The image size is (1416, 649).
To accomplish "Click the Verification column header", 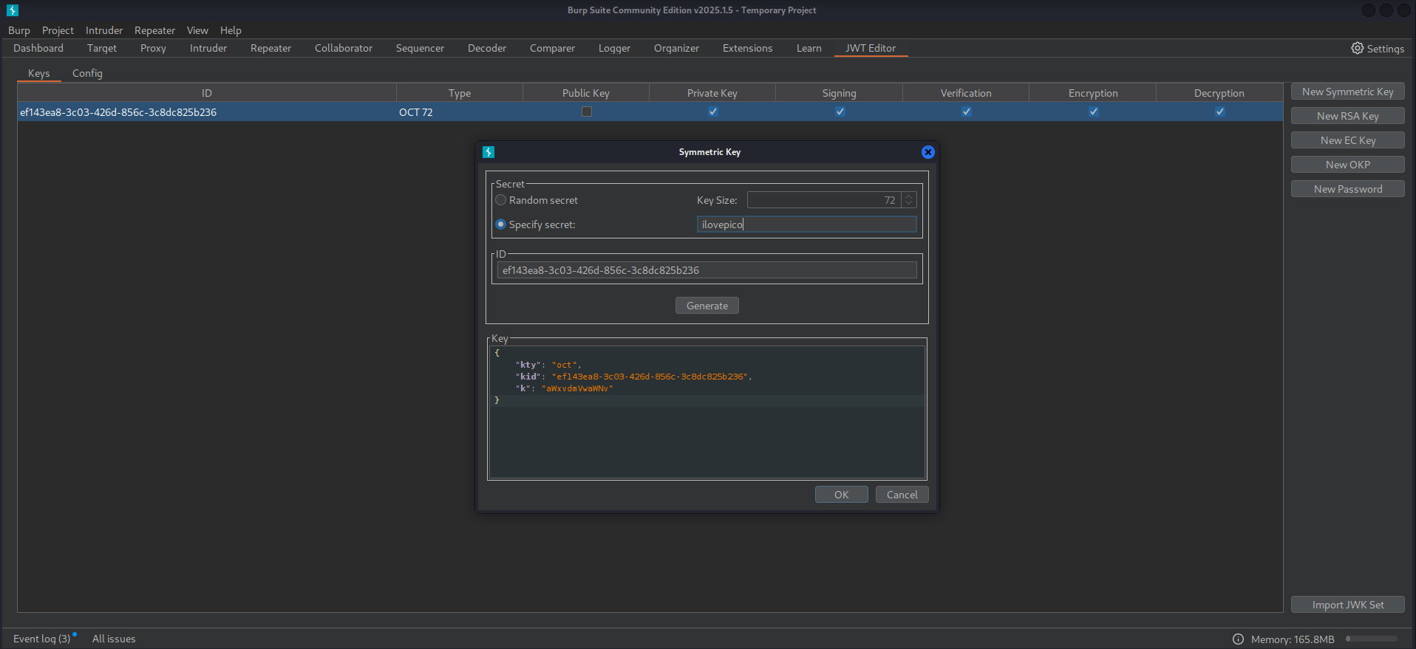I will (x=966, y=93).
